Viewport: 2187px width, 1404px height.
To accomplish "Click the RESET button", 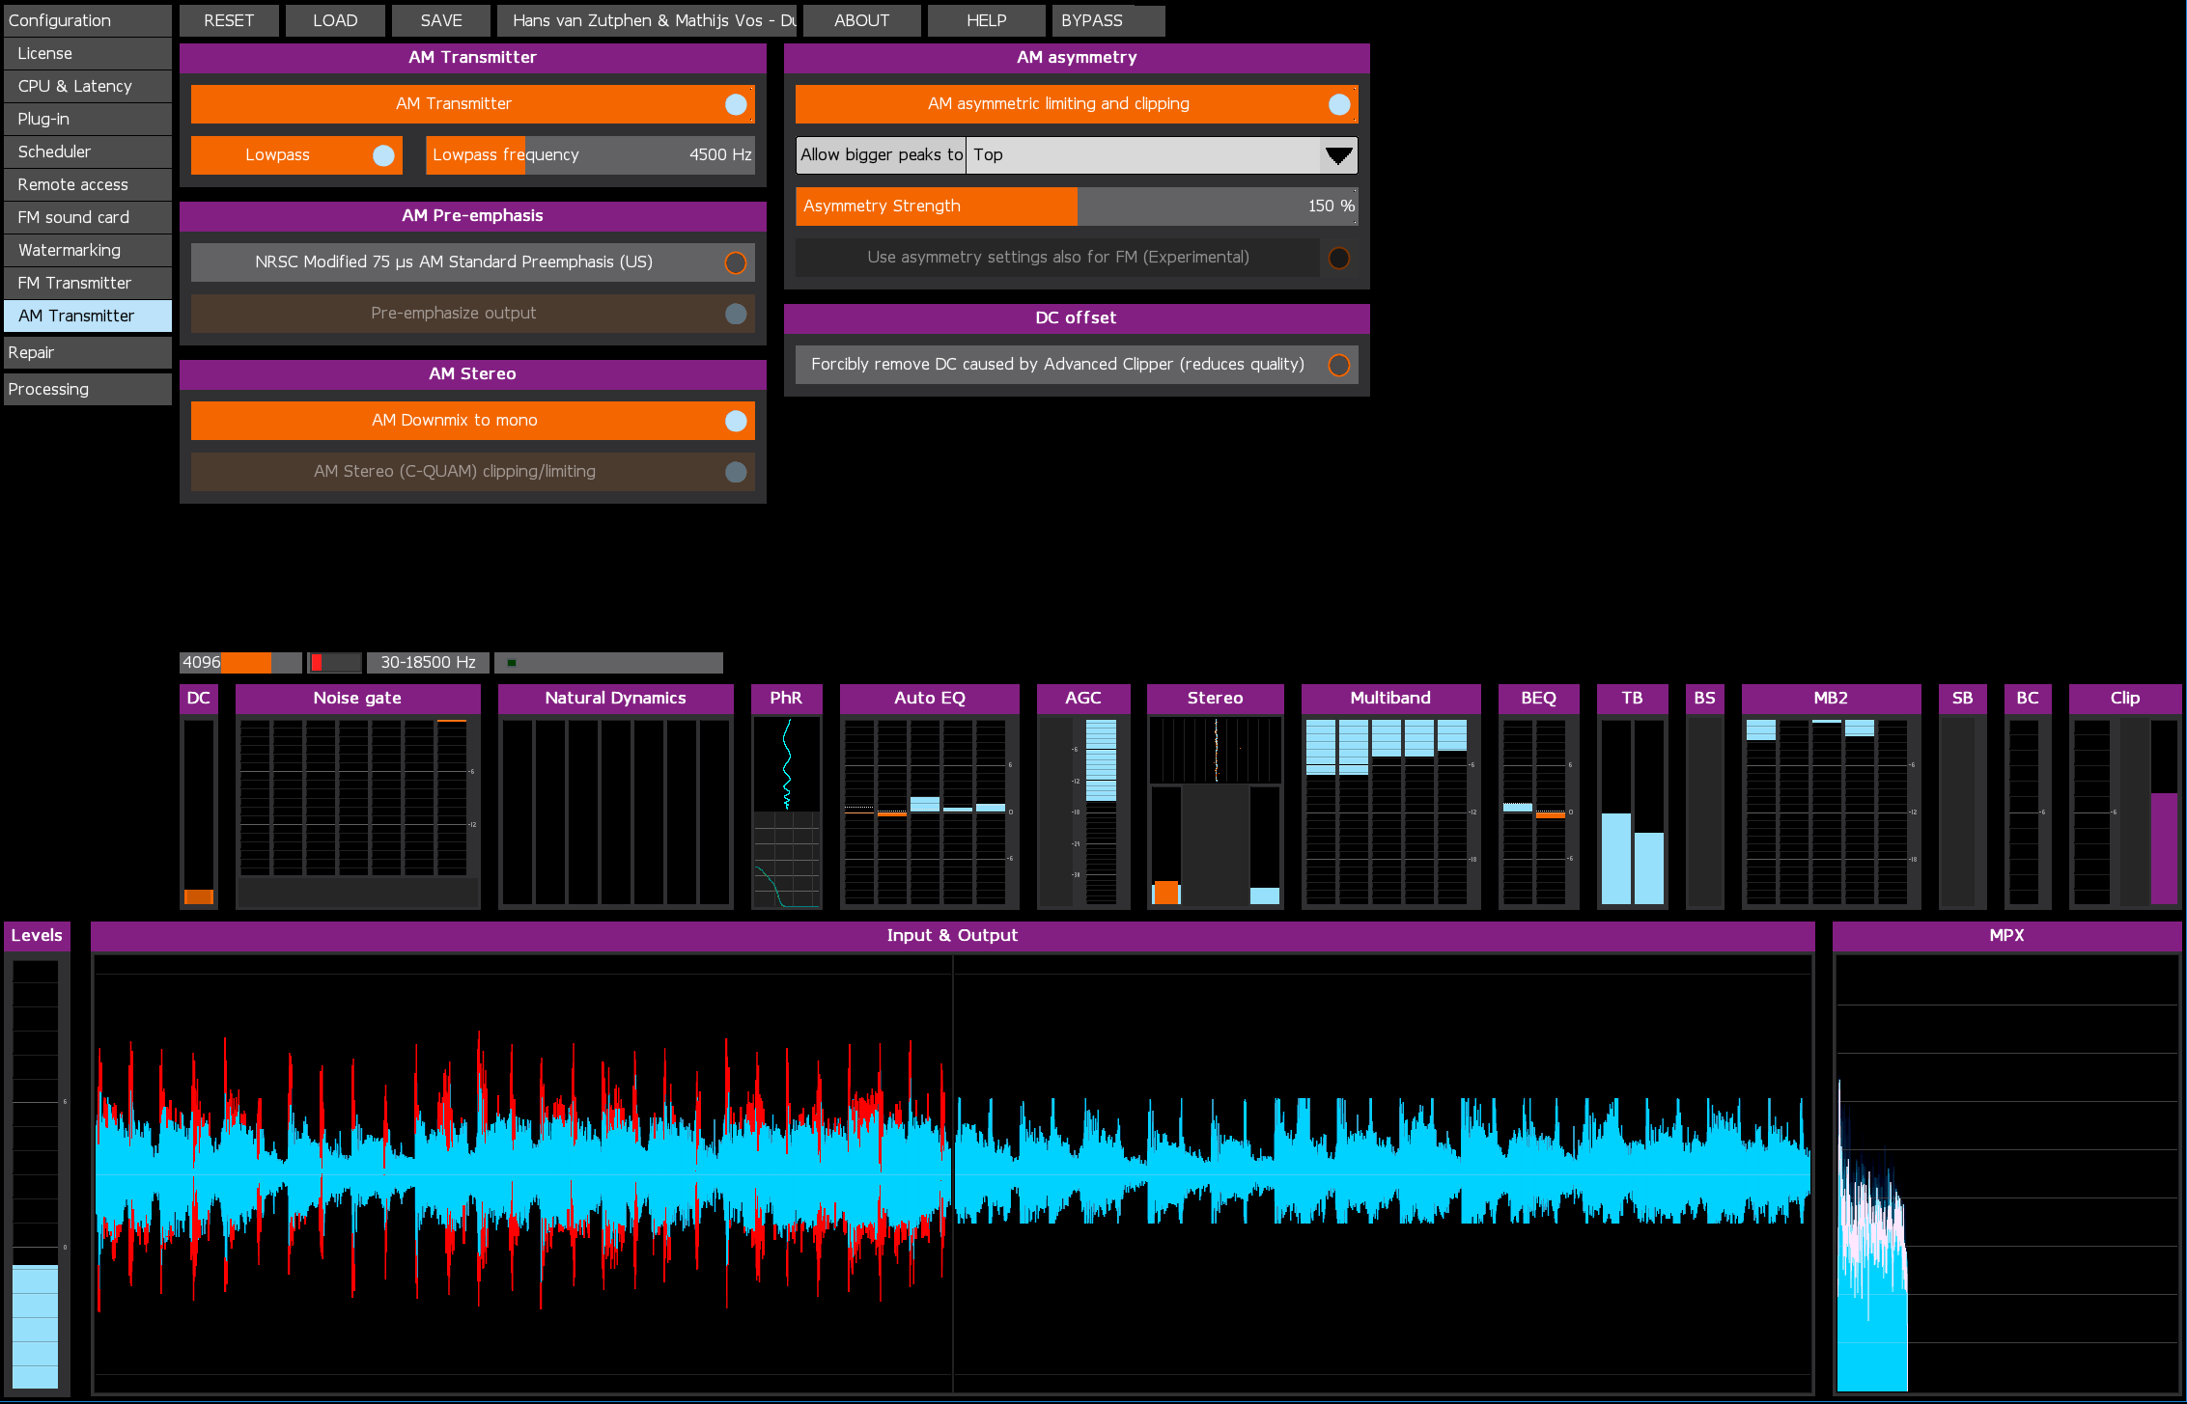I will 229,21.
